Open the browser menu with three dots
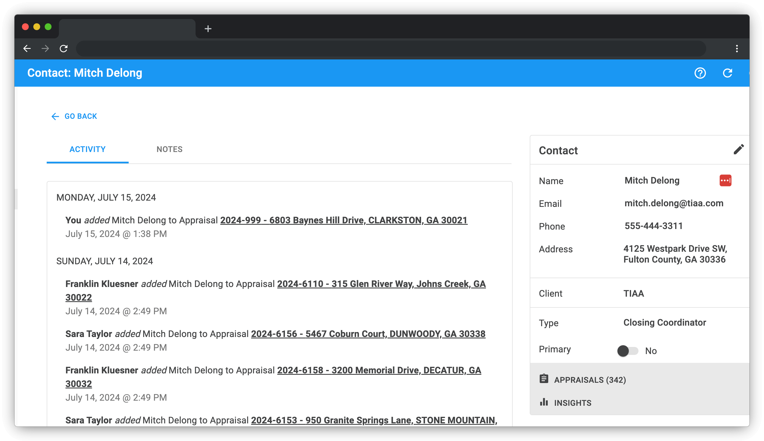Screen dimensions: 764x441 737,48
